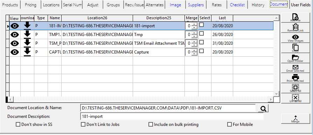The height and width of the screenshot is (135, 313).
Task: Tick Select checkbox for 181-import row
Action: coord(202,25)
